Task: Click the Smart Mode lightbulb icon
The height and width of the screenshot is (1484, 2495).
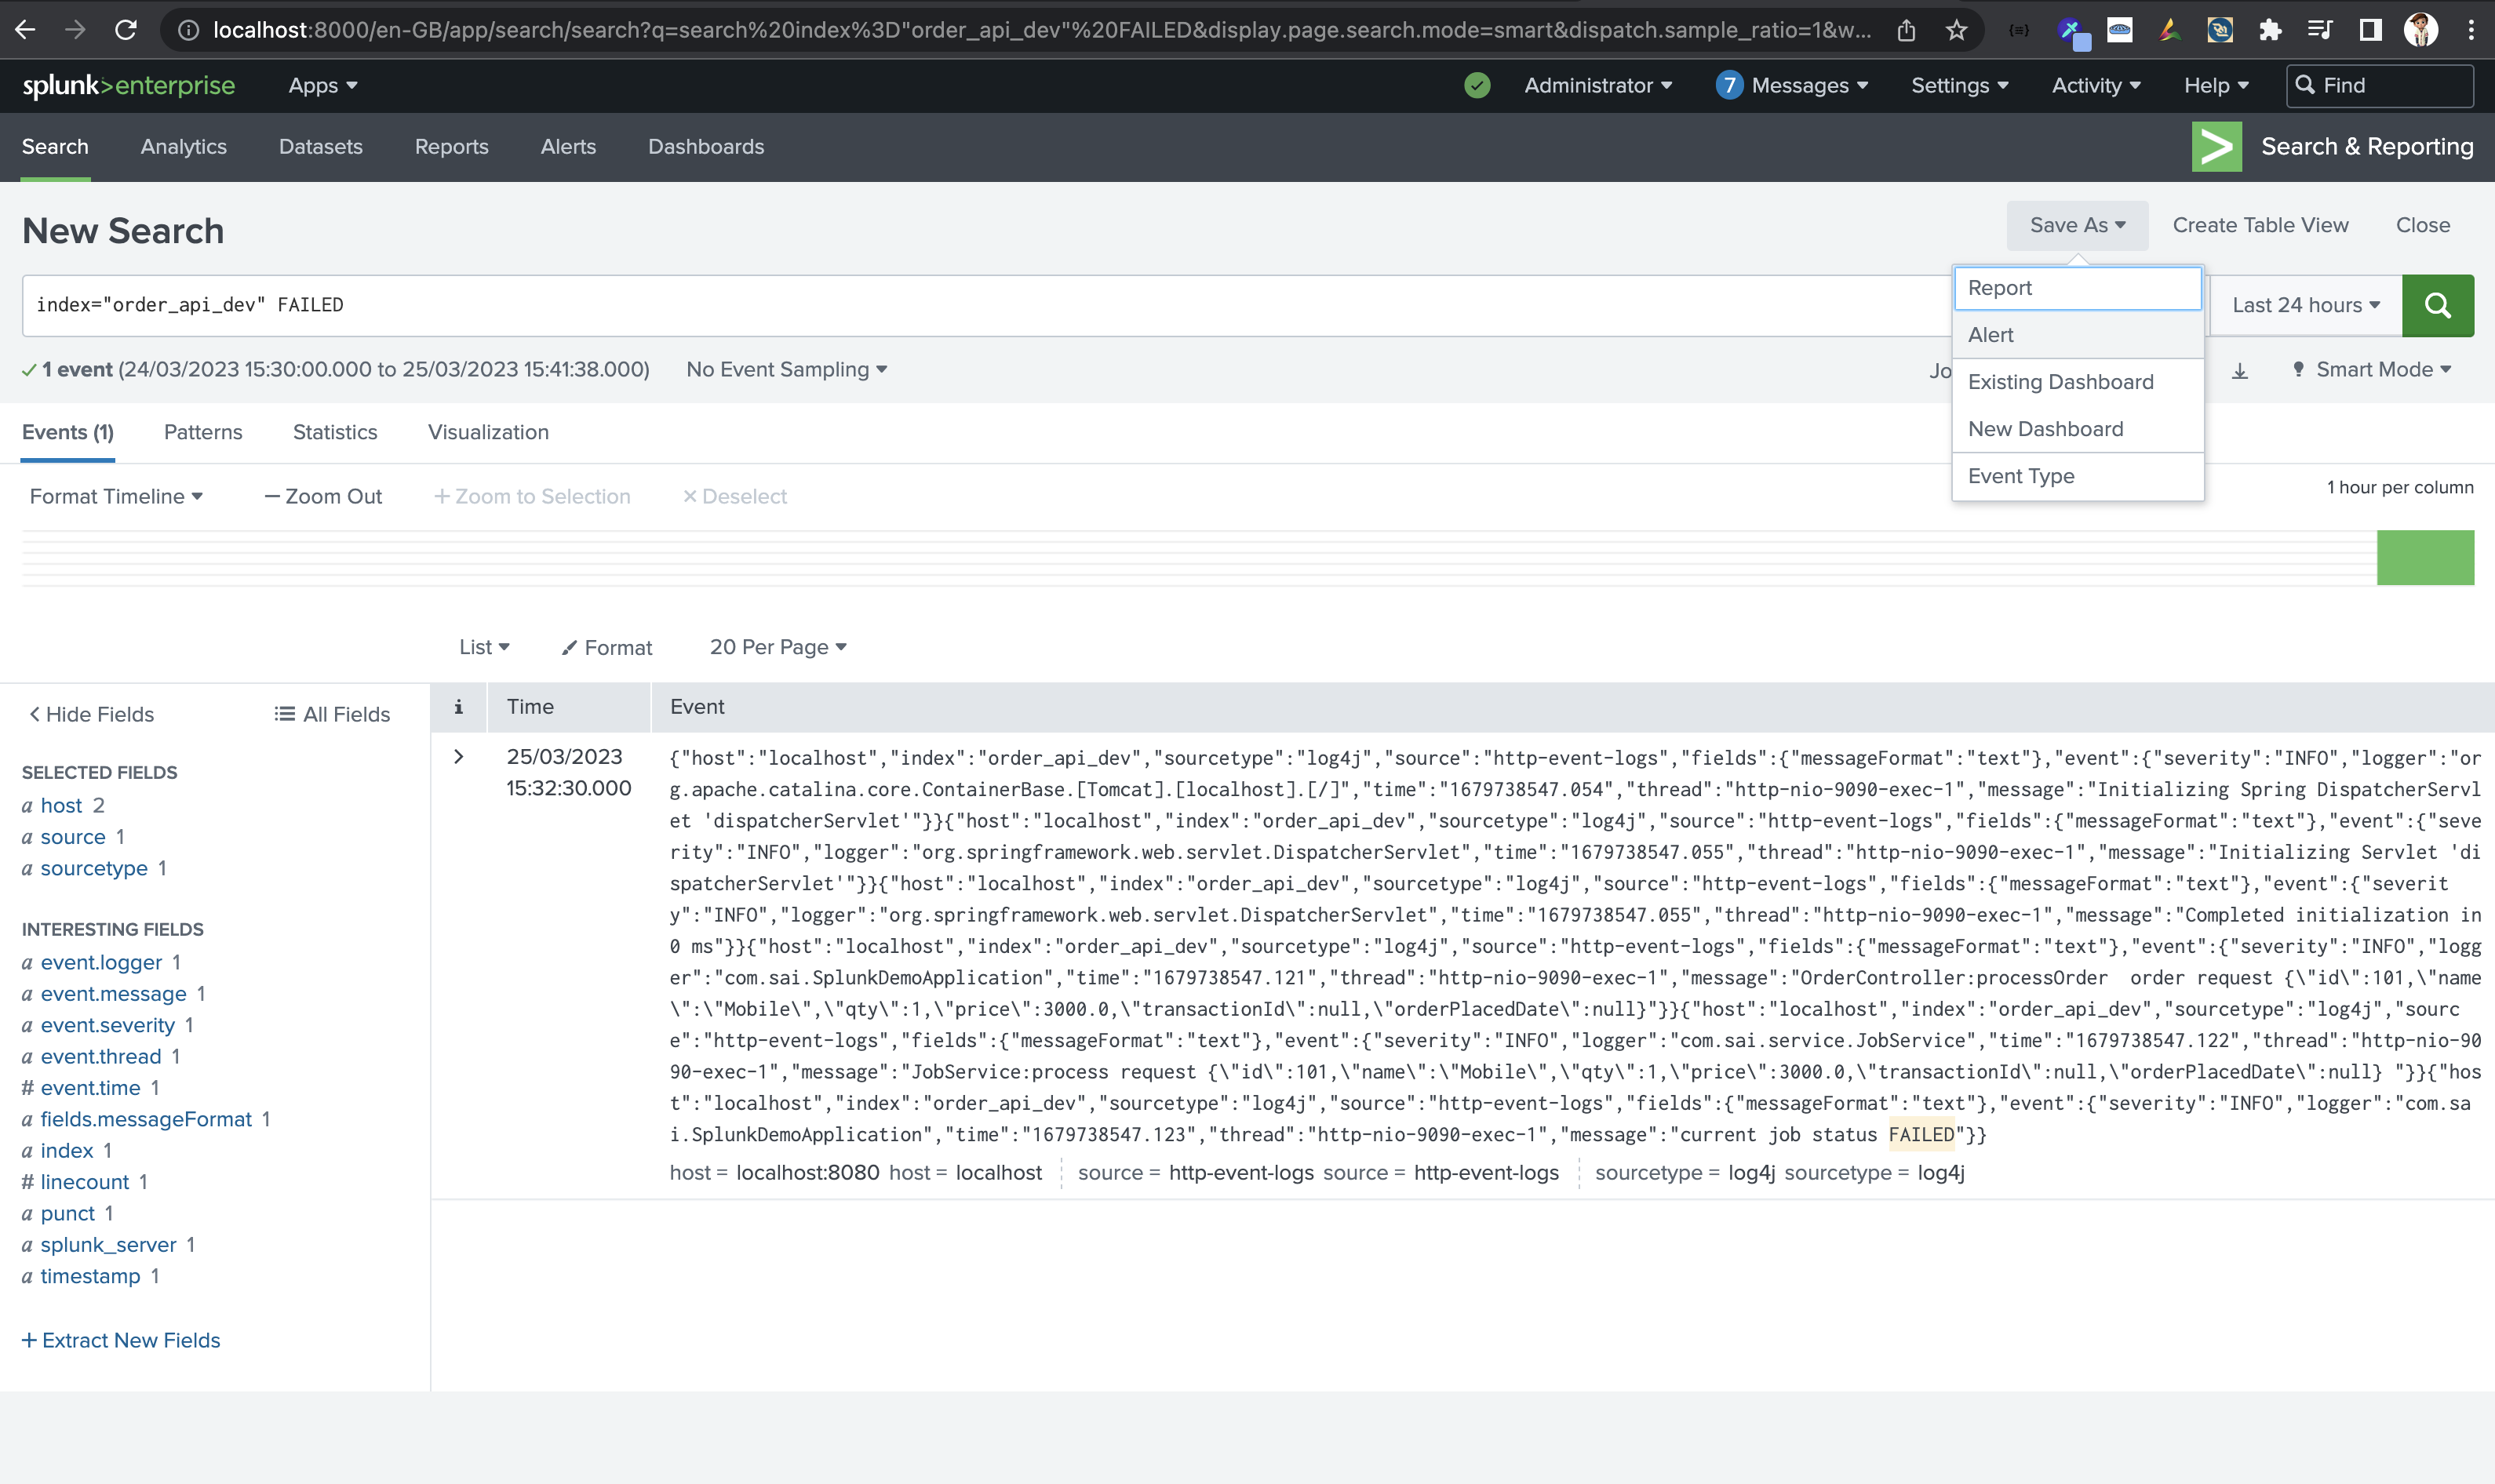Action: [2297, 369]
